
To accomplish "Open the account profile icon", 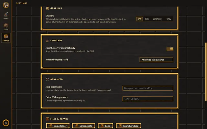I will pyautogui.click(x=6, y=123).
